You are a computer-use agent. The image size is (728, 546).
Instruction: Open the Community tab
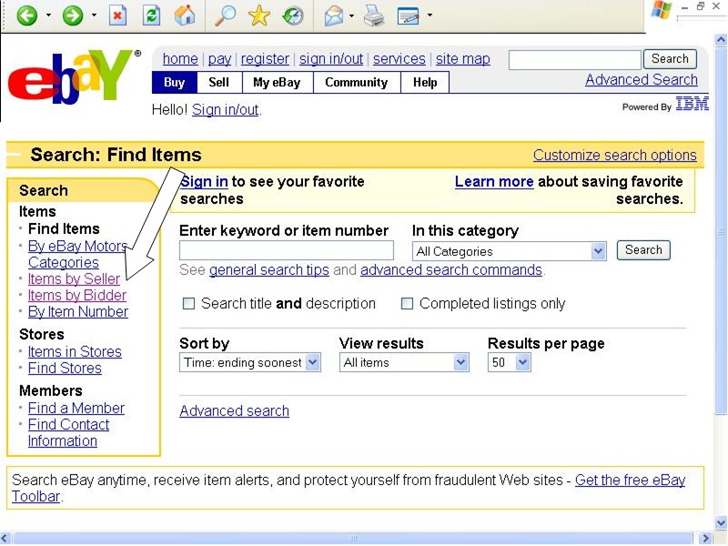(x=357, y=83)
